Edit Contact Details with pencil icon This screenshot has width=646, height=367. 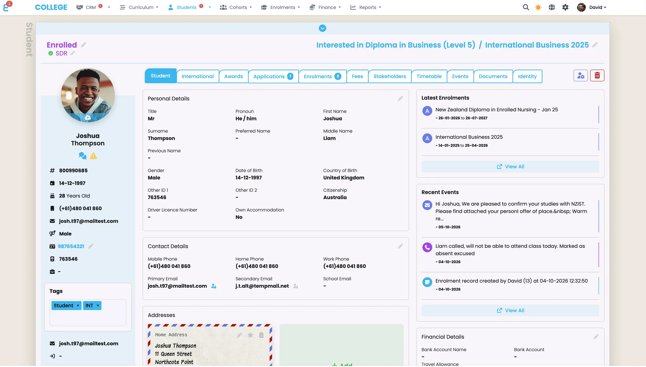(400, 246)
